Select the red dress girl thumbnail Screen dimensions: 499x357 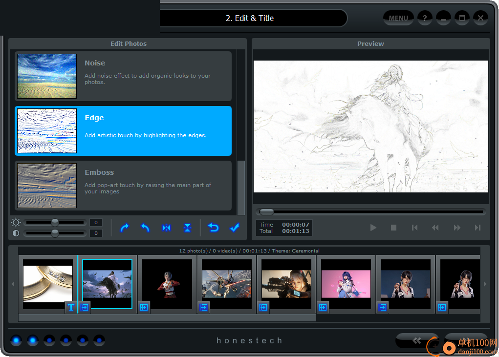[x=167, y=284]
